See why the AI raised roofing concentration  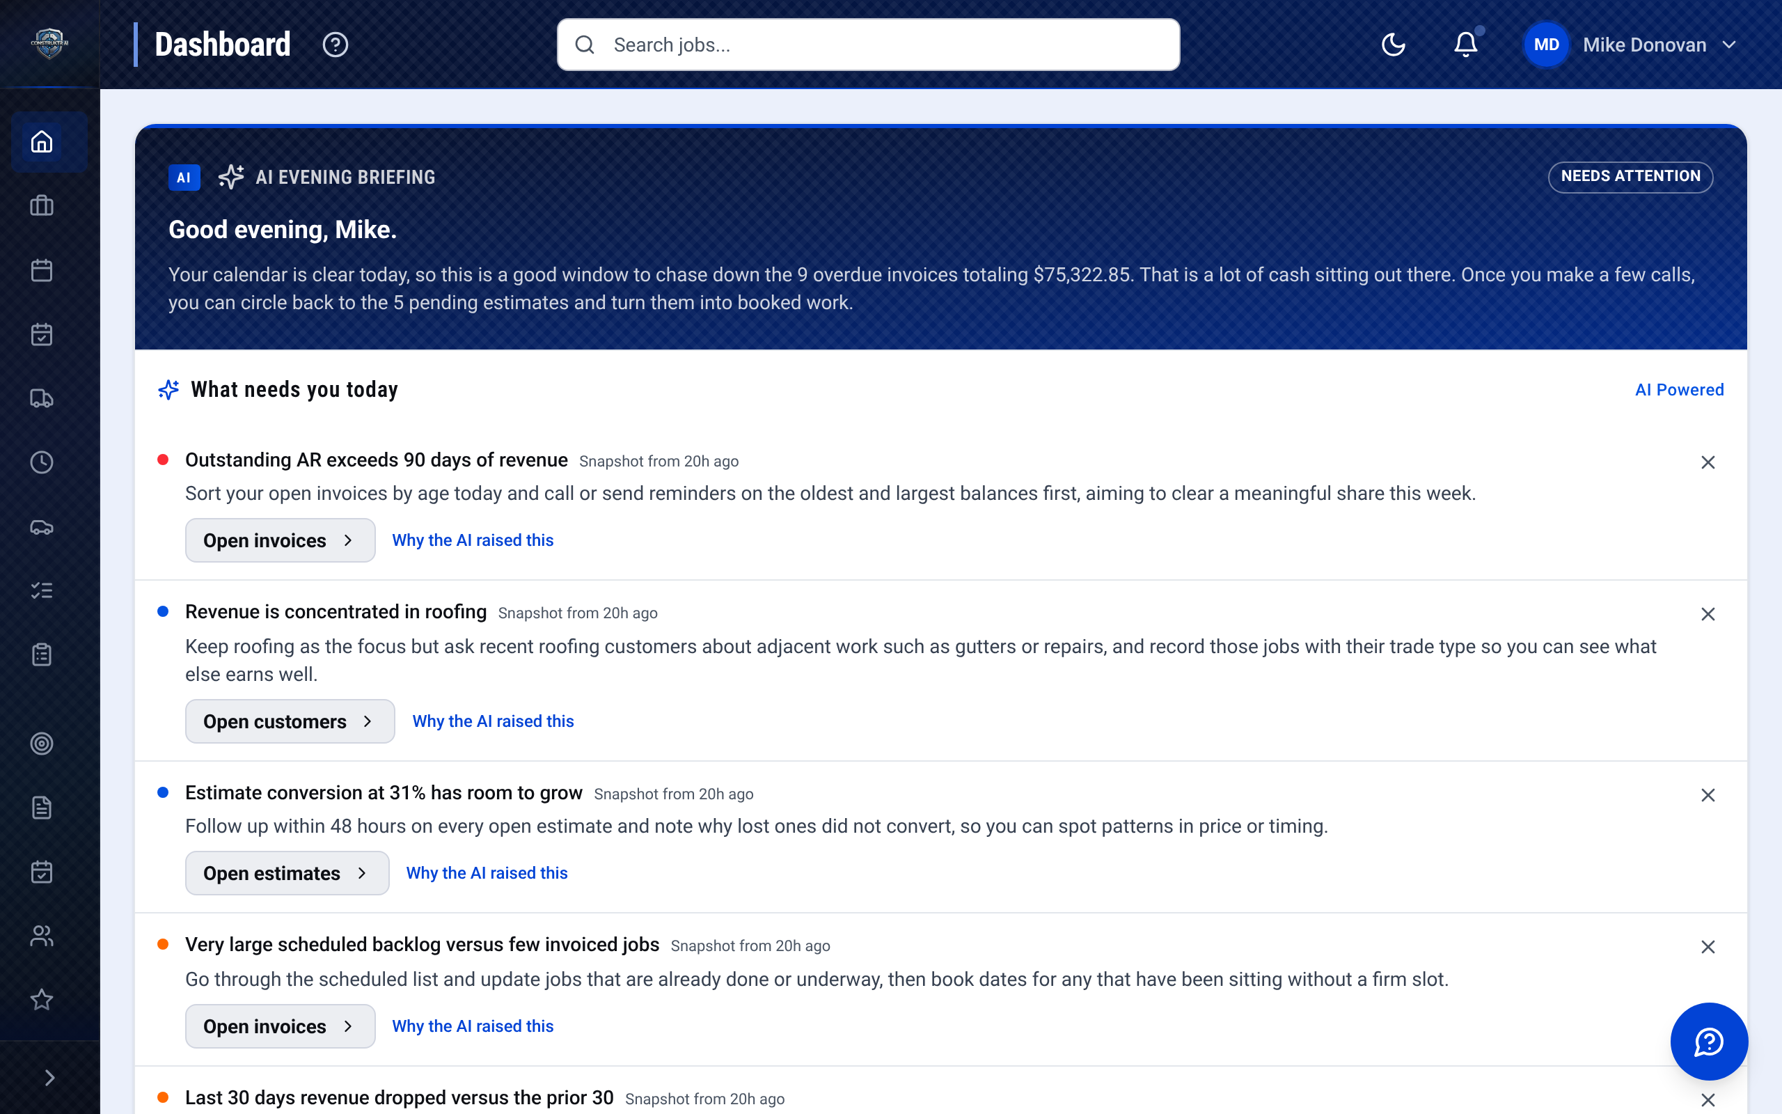493,721
